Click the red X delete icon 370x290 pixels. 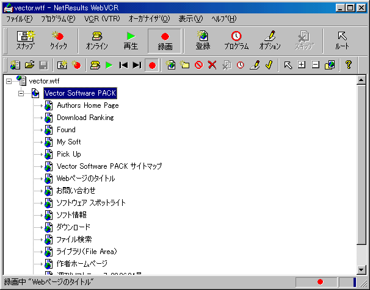click(212, 65)
